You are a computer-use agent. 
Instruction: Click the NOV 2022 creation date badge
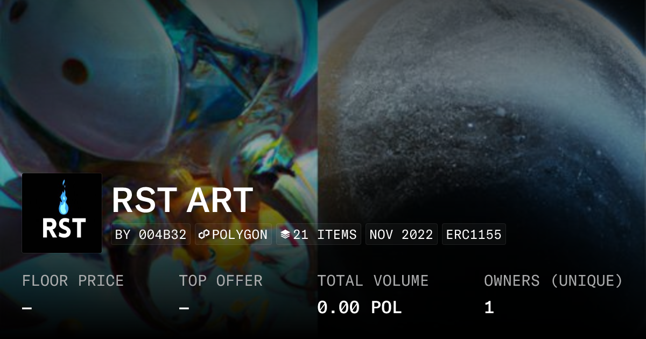402,235
